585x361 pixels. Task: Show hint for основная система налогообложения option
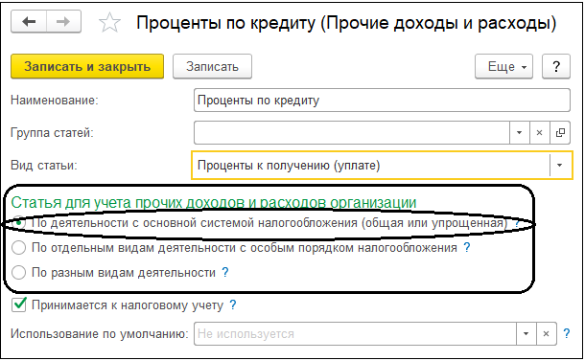tap(517, 223)
